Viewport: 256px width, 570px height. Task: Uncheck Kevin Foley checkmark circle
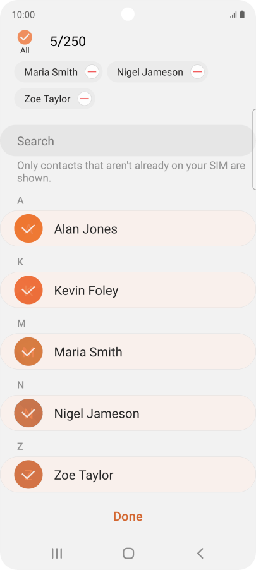click(x=28, y=290)
